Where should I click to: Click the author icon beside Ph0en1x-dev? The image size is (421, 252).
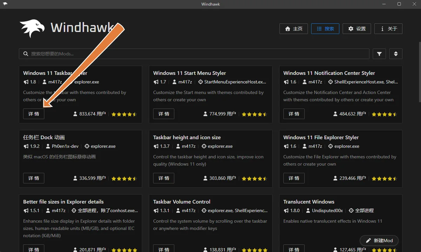click(x=48, y=146)
